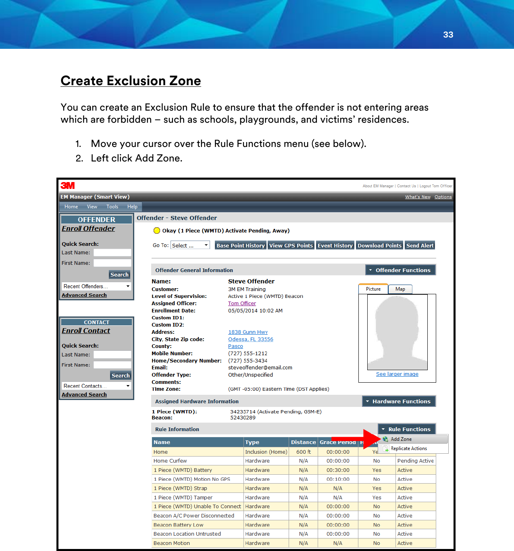The height and width of the screenshot is (551, 514).
Task: Click See larger image link
Action: tap(397, 374)
